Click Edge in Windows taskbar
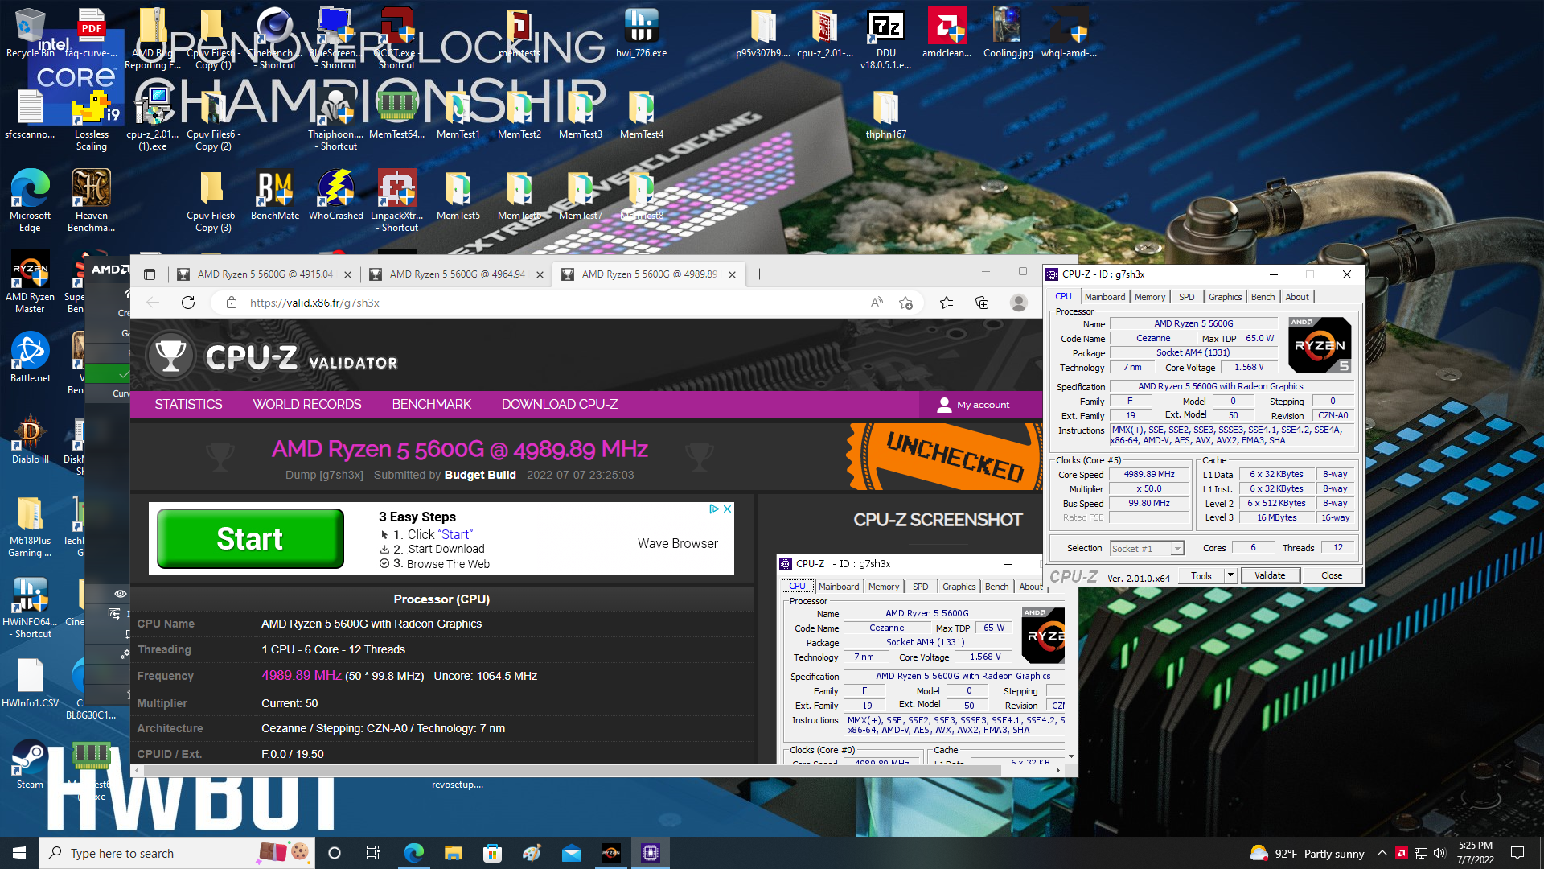 (x=414, y=853)
